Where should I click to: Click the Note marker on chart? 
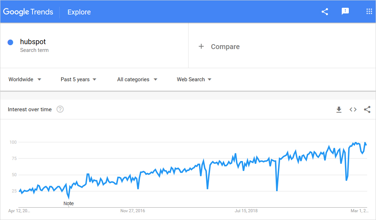[68, 203]
